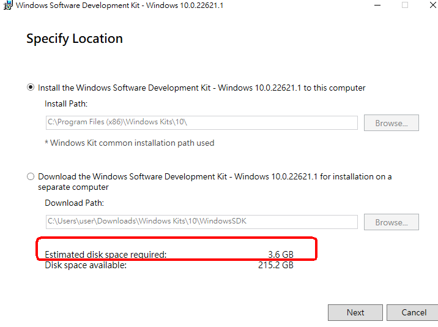Browse for the download path

coord(391,222)
